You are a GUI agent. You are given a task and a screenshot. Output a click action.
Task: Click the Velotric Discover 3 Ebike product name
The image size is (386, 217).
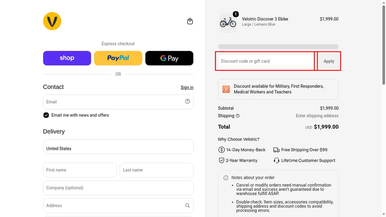point(265,19)
